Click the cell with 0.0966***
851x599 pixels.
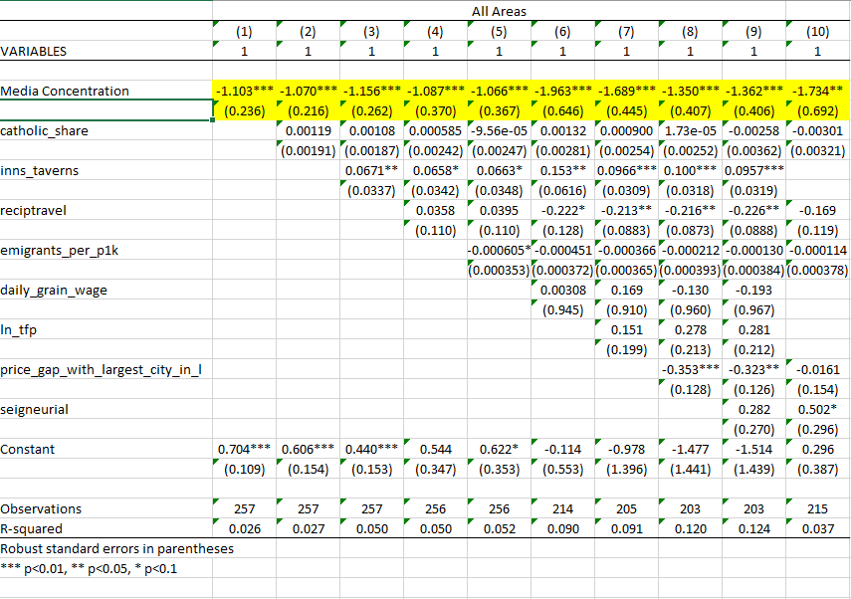coord(626,170)
